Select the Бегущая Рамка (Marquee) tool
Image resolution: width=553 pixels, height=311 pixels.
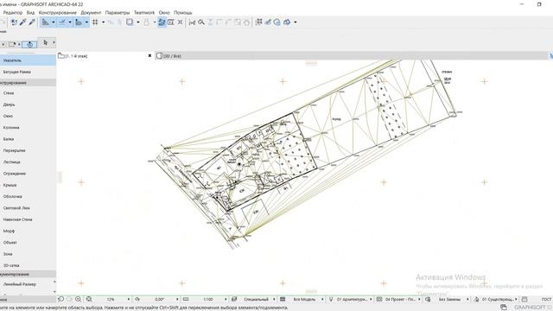coord(28,72)
